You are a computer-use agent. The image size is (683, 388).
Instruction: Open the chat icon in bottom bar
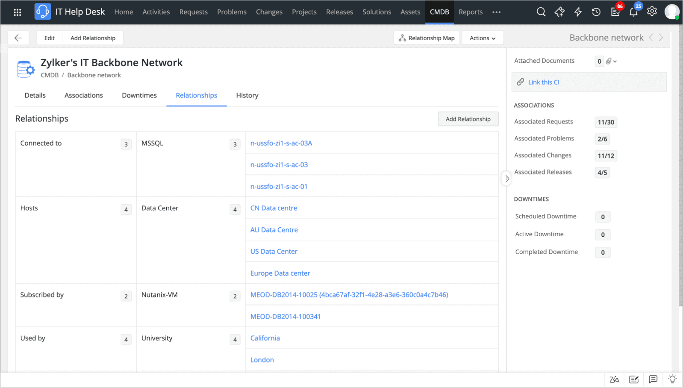coord(653,379)
